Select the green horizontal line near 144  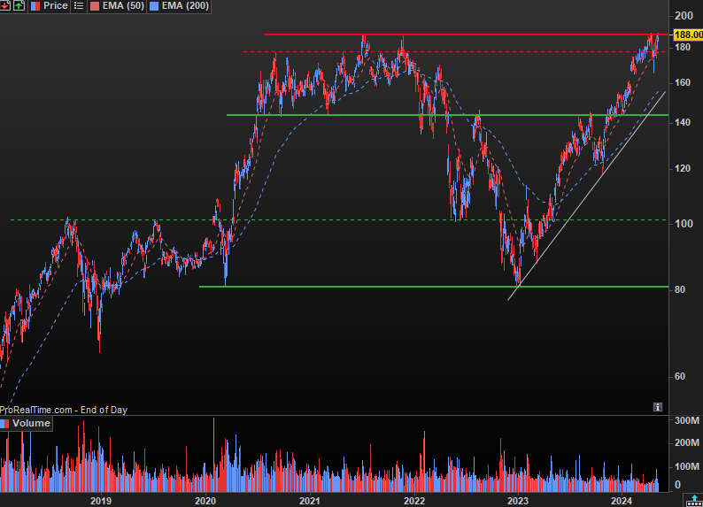point(447,115)
